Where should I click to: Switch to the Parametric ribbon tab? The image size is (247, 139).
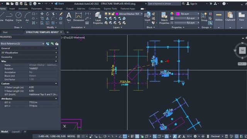pyautogui.click(x=37, y=8)
